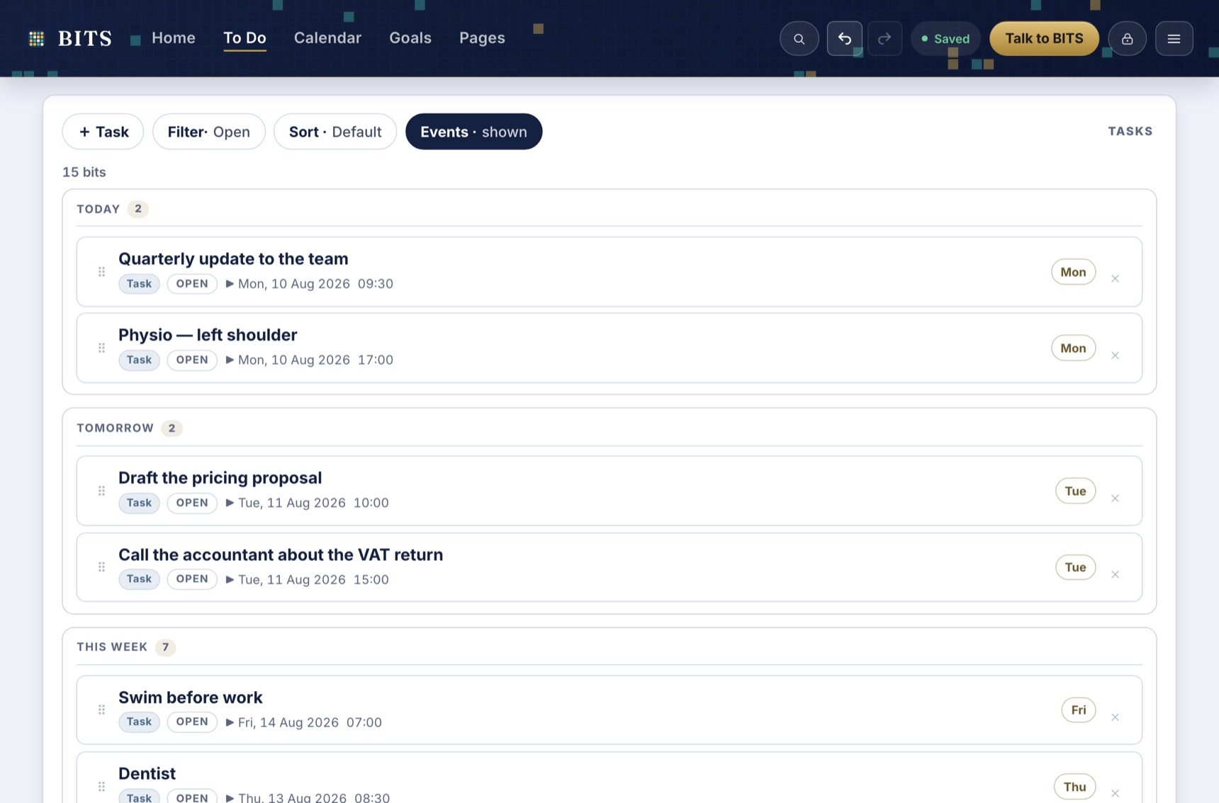Viewport: 1219px width, 803px height.
Task: Click the Tue pill on Draft pricing proposal
Action: (1075, 491)
